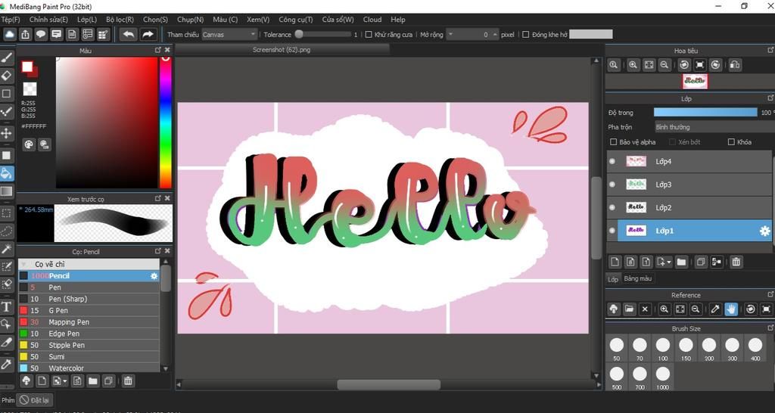Adjust the Độ trong opacity bar
Viewport: 775px width, 413px height.
click(x=705, y=113)
